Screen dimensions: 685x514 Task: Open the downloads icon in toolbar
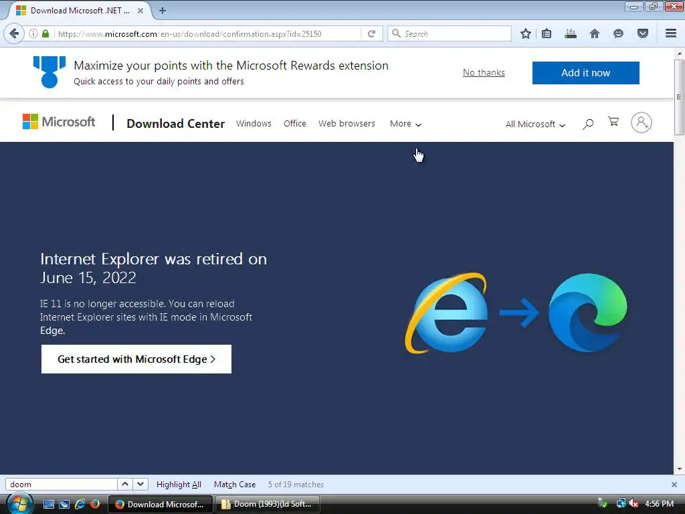[571, 33]
